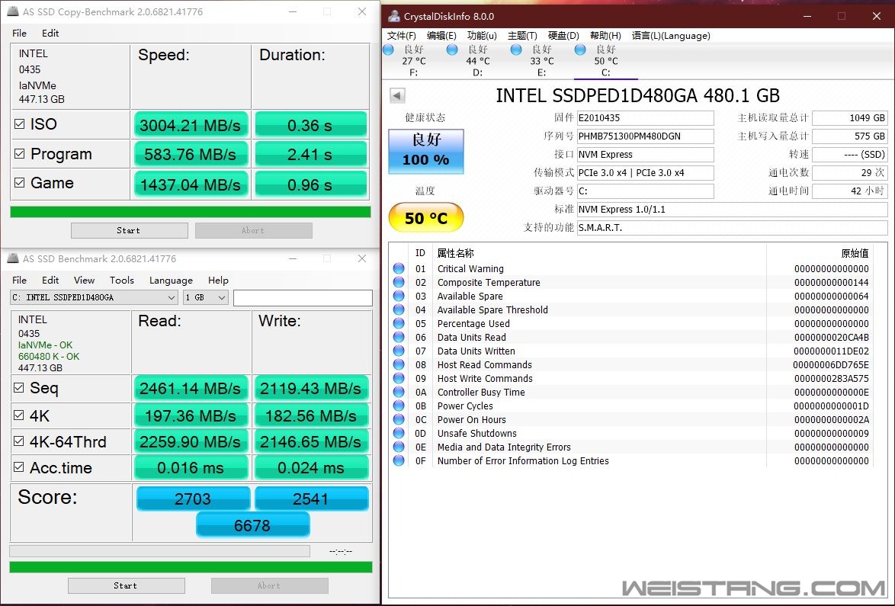
Task: Click status orb for Composite Temperature
Action: (x=399, y=282)
